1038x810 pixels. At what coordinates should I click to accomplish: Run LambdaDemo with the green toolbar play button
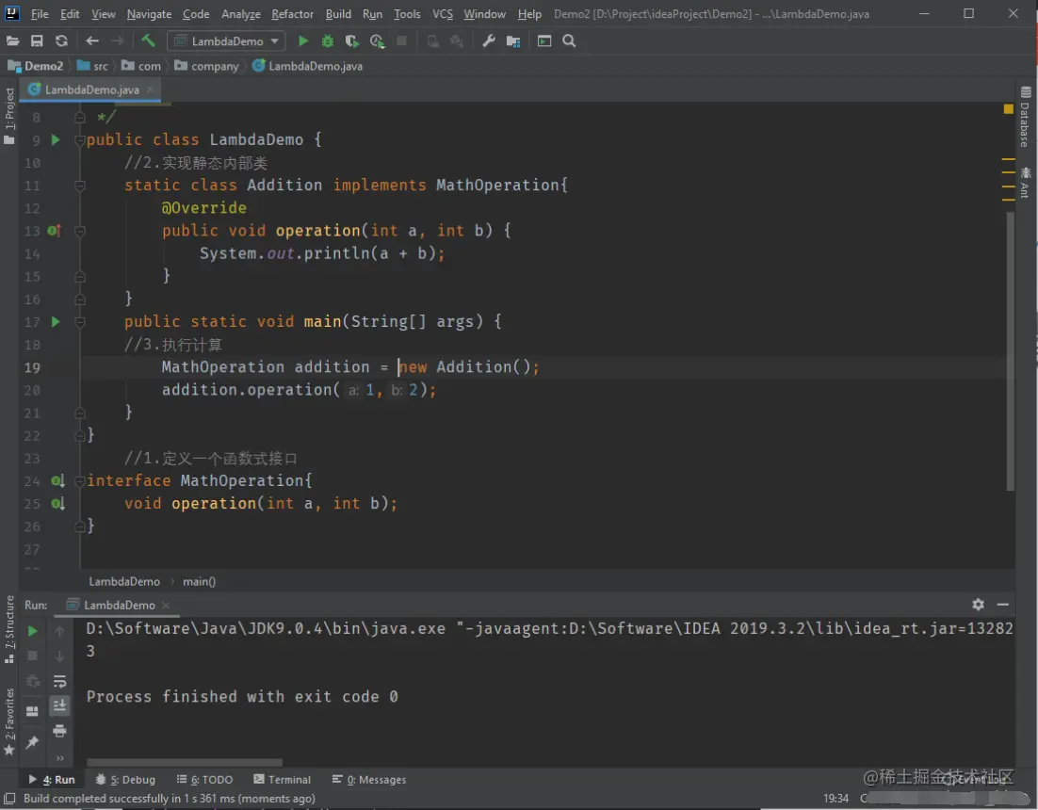303,41
